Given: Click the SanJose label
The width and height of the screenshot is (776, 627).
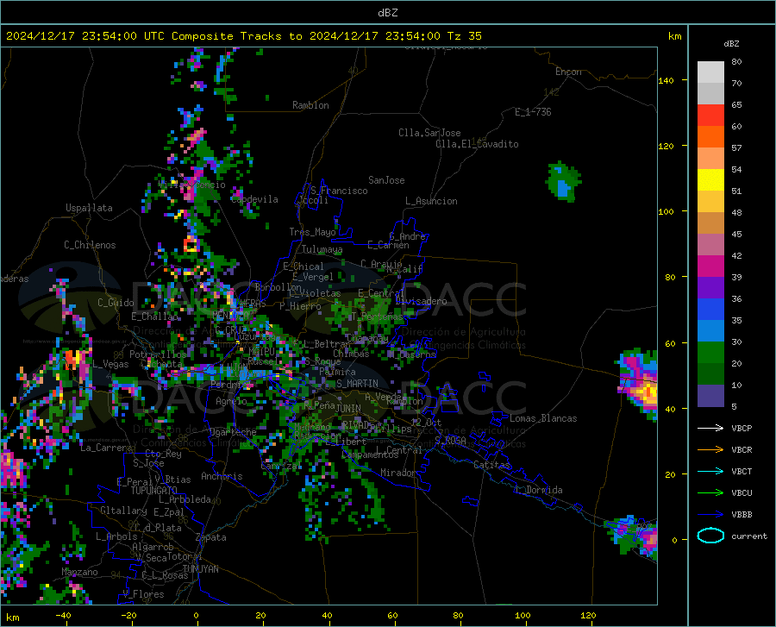Looking at the screenshot, I should [386, 180].
